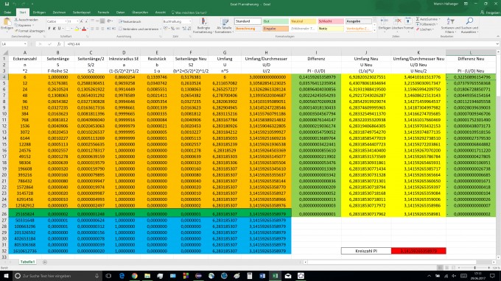This screenshot has height=281, width=501.
Task: Apply the Schlecht cell style
Action: pos(331,21)
